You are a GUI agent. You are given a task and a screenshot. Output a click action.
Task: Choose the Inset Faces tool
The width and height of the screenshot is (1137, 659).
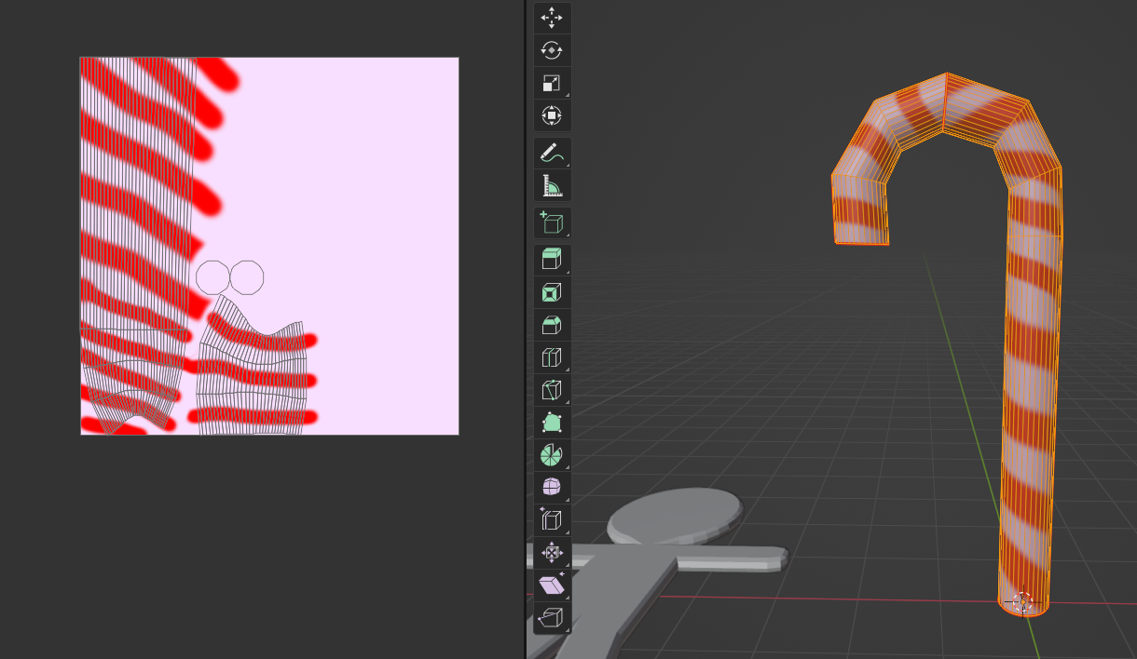click(552, 292)
